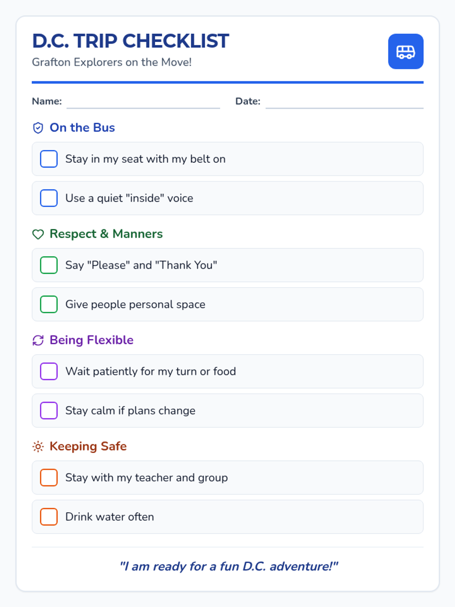Check "Stay in my seat with my belt on"
The image size is (455, 607).
49,159
